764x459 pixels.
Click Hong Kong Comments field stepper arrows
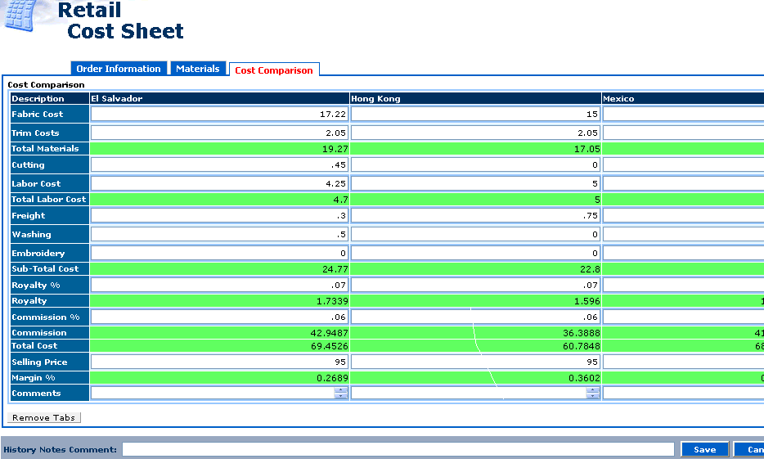coord(592,393)
